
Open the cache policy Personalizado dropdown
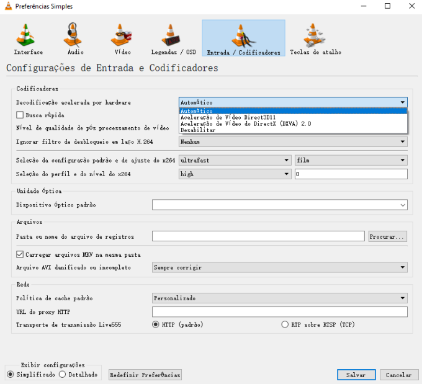280,298
